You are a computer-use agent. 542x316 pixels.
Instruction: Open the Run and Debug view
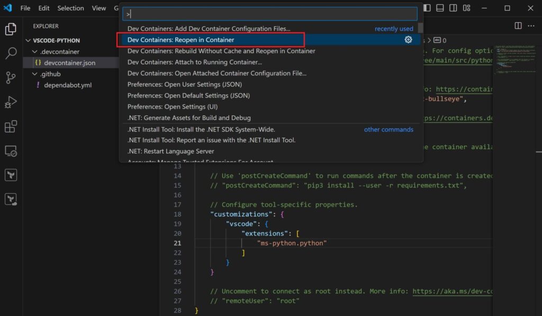(x=11, y=102)
